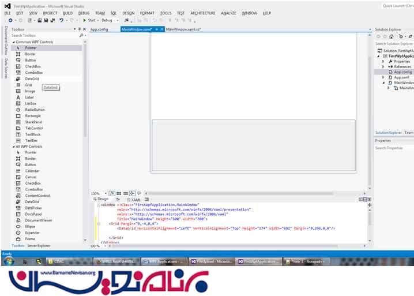
Task: Collapse the All WPF Controls section
Action: click(13, 147)
